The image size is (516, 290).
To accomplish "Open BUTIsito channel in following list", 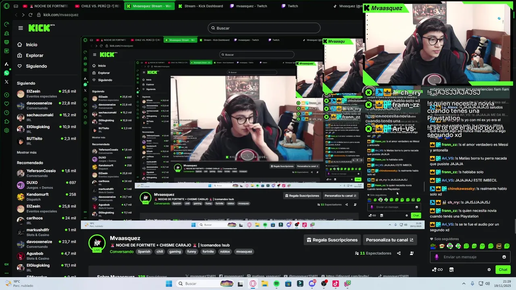I will click(x=46, y=141).
